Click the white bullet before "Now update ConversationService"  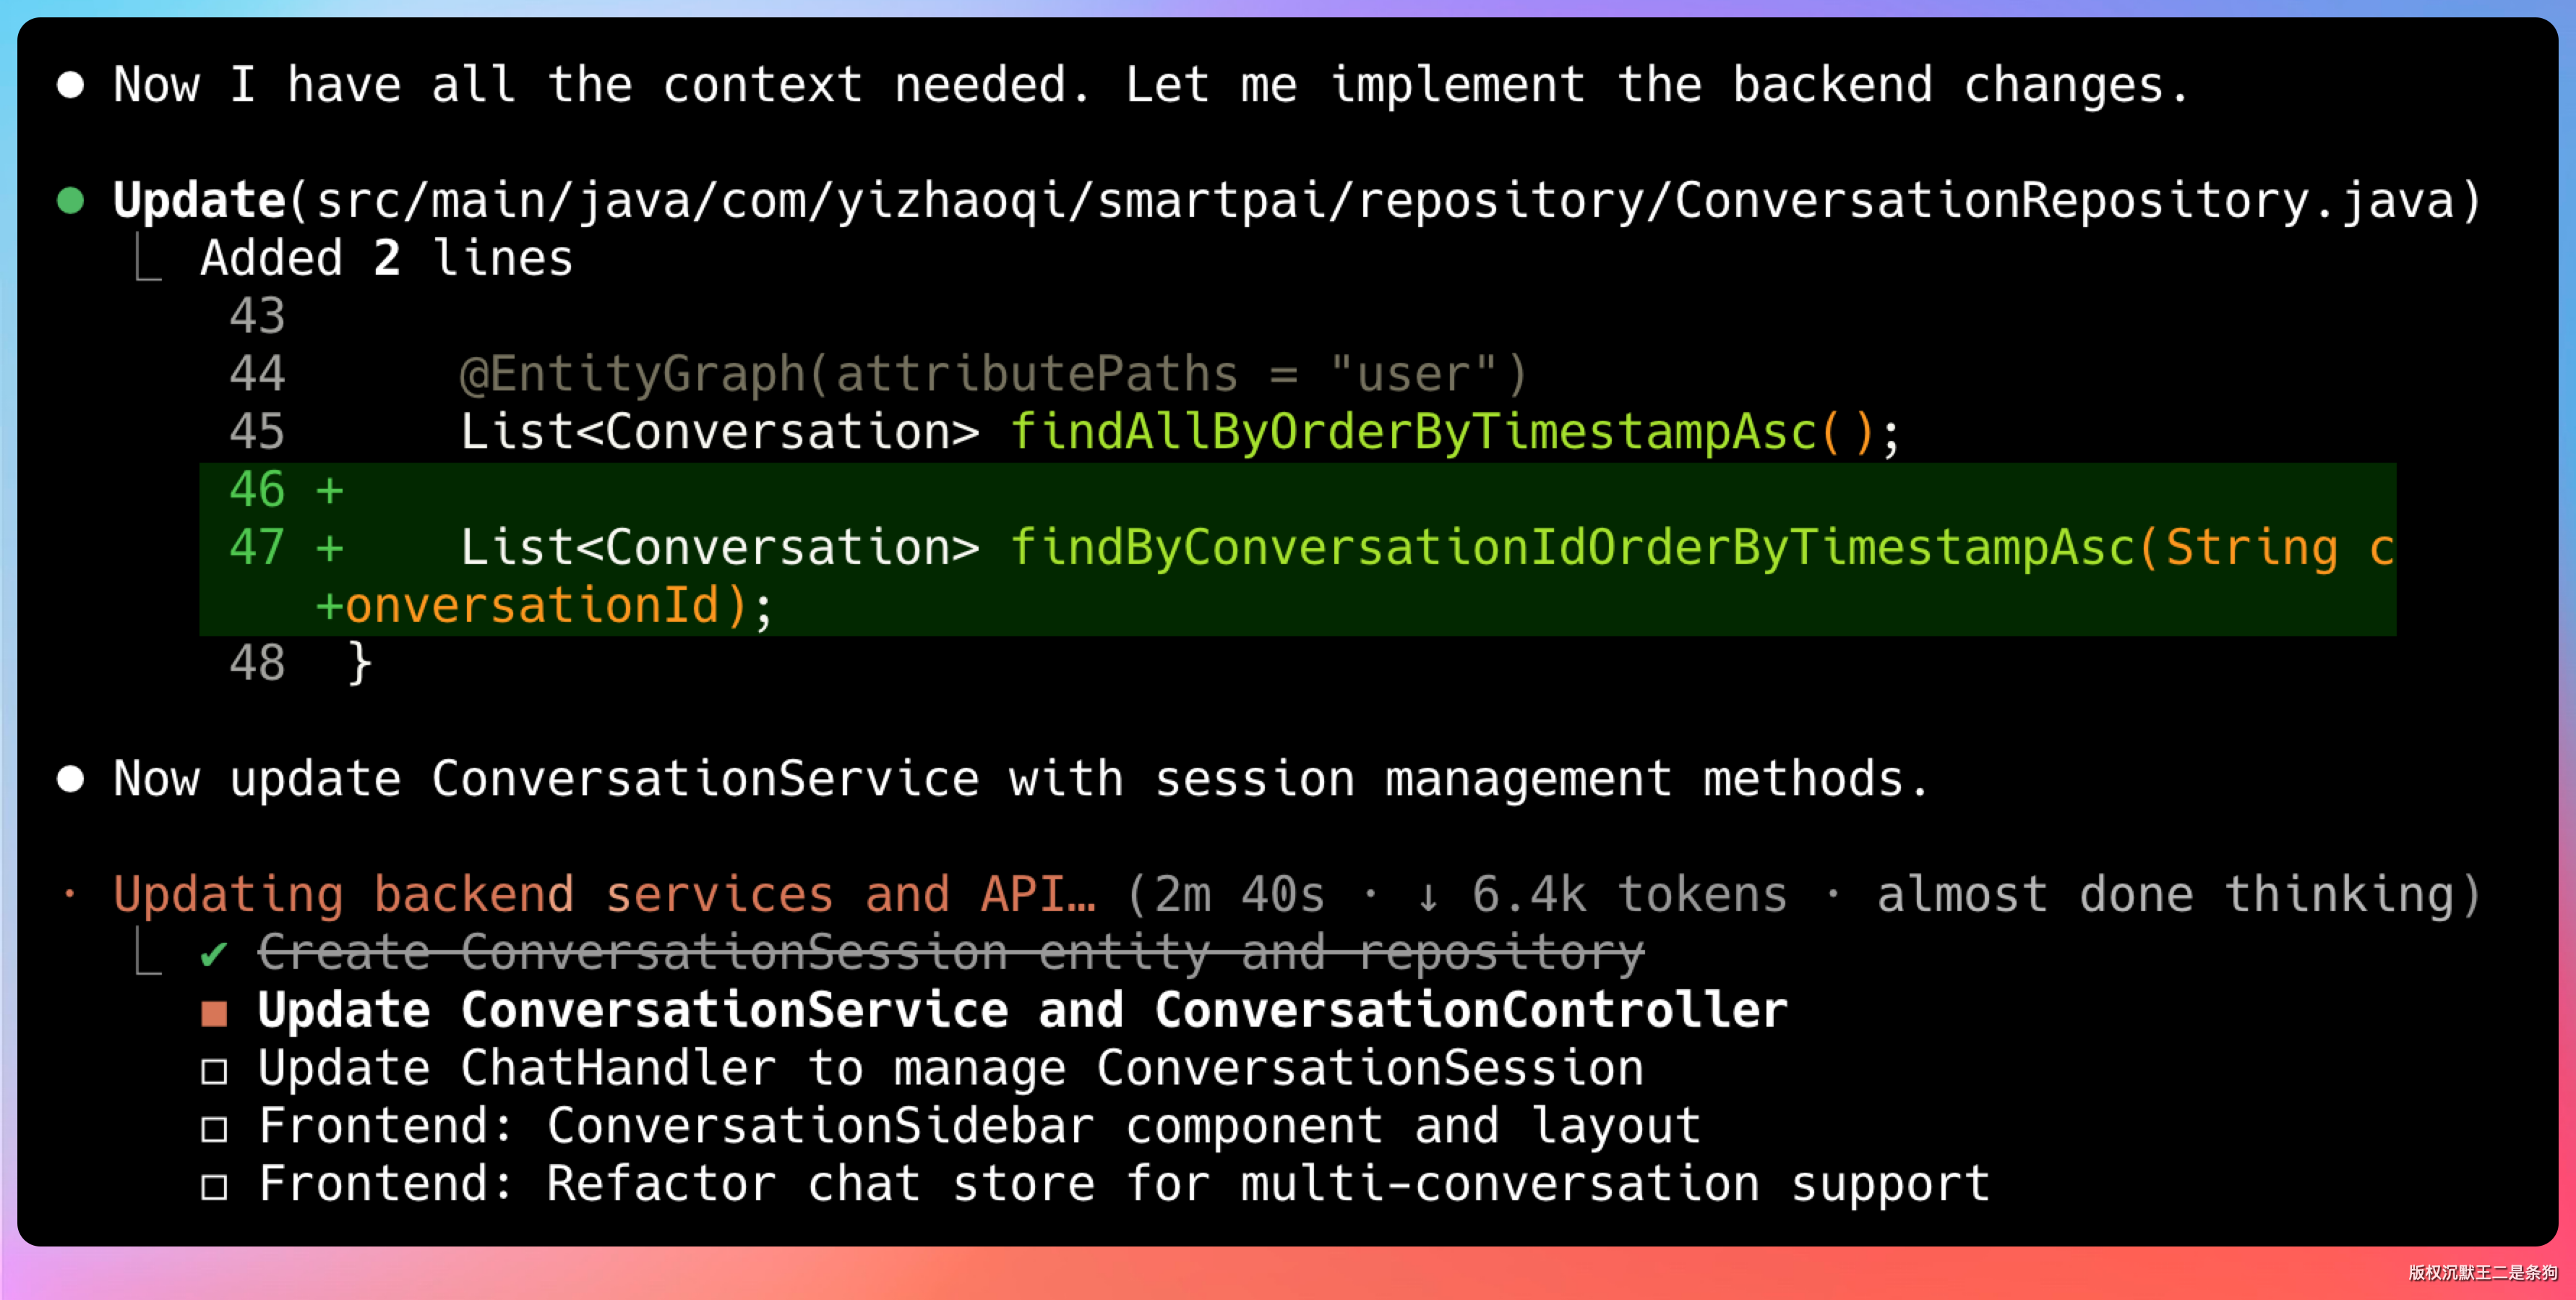click(x=70, y=779)
